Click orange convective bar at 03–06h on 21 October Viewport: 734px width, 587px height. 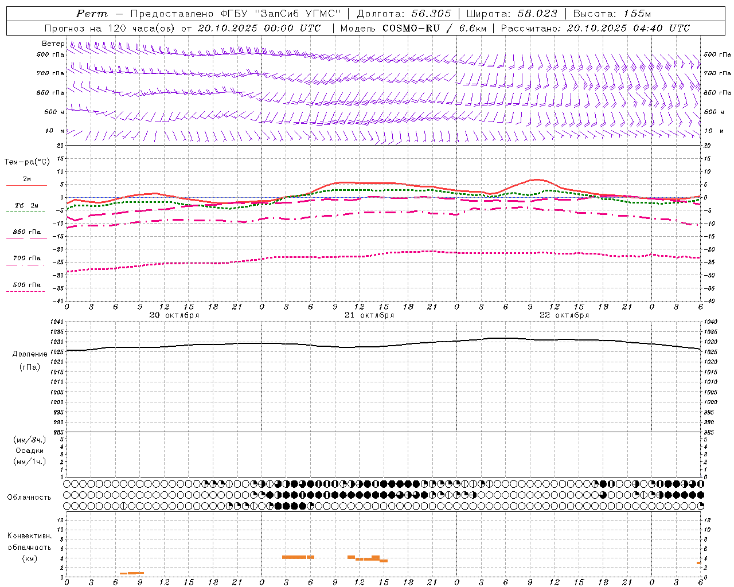point(298,557)
